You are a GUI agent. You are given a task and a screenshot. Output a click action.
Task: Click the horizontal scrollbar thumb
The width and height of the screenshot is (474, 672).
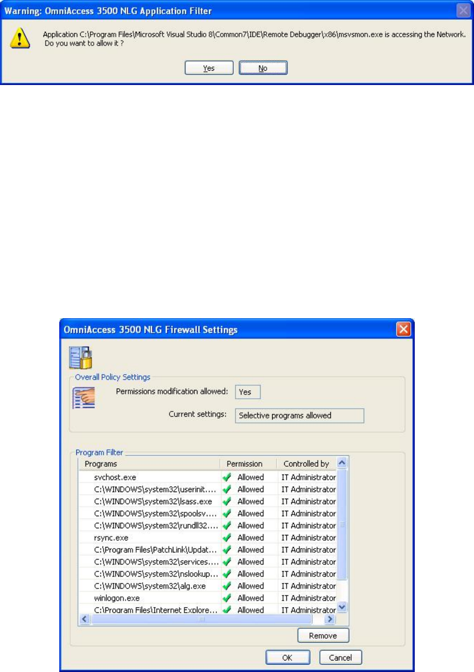tap(201, 619)
